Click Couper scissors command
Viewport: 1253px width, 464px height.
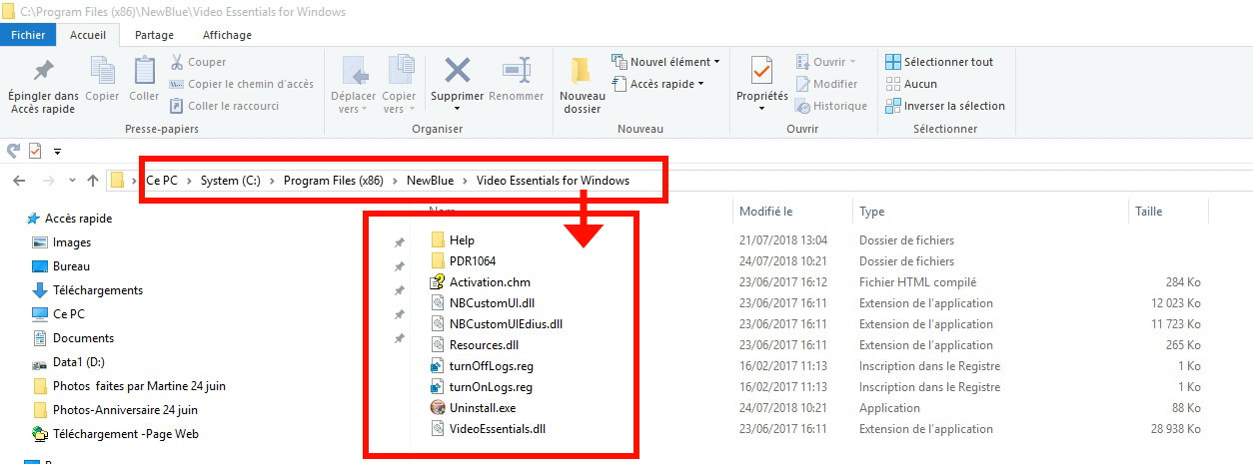[198, 62]
